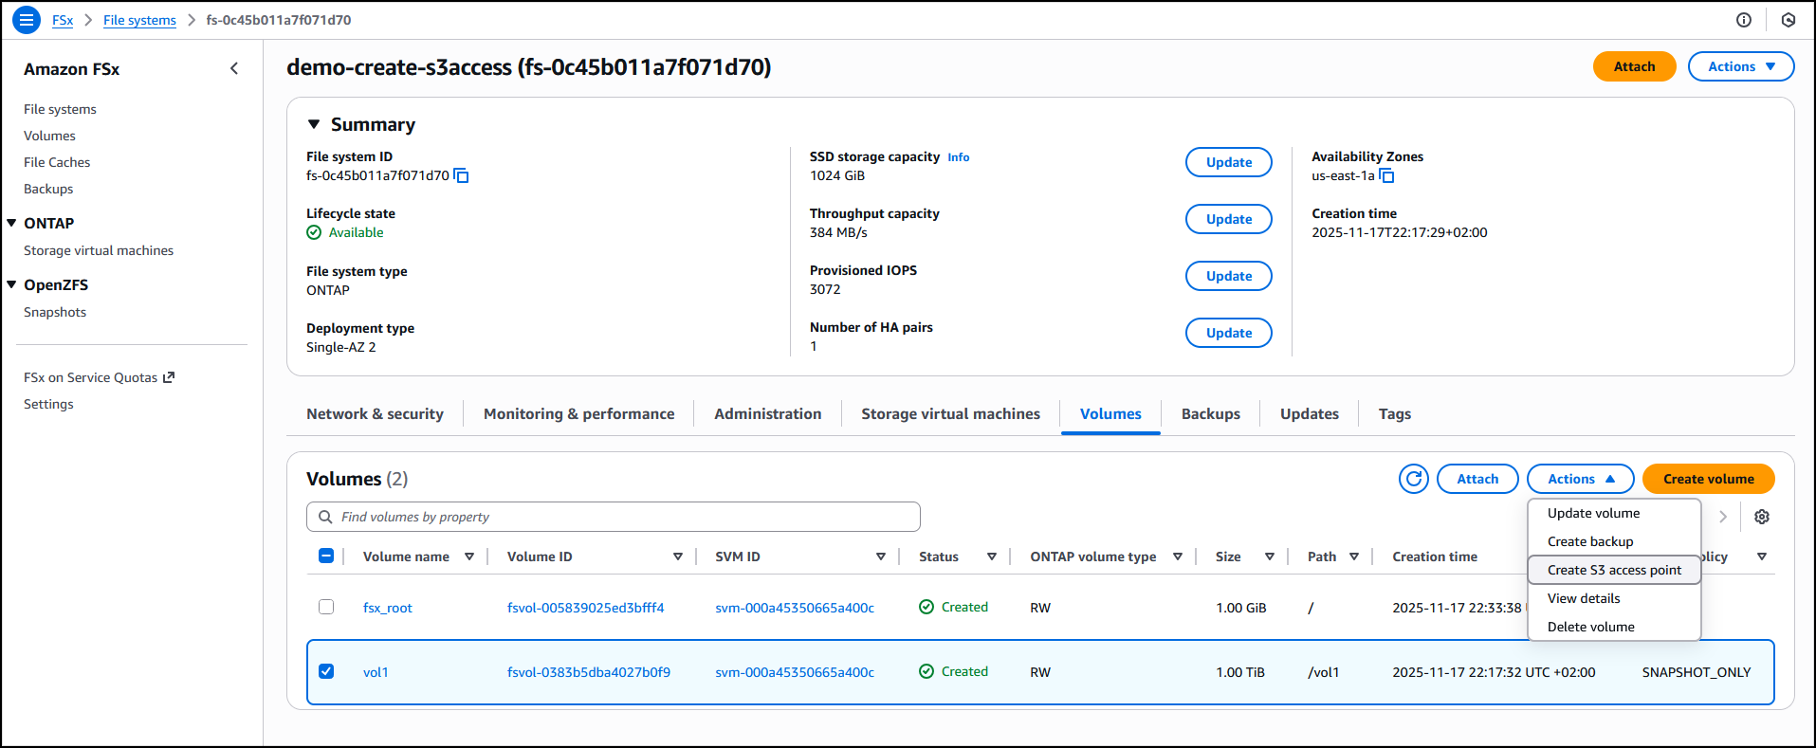This screenshot has width=1816, height=748.
Task: Select the fsx_root volume checkbox
Action: [x=326, y=607]
